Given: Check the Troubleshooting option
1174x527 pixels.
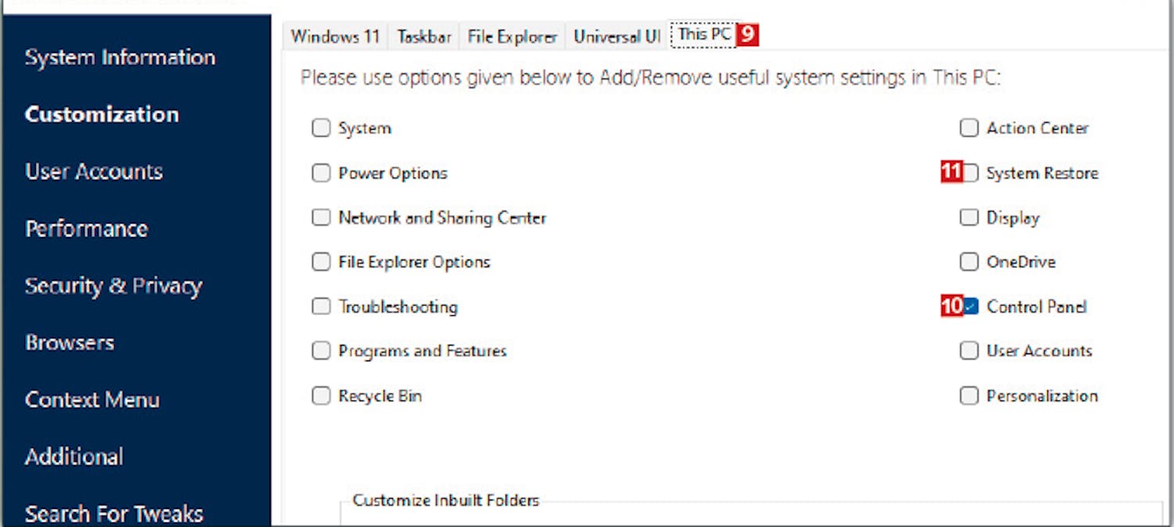Looking at the screenshot, I should click(x=321, y=307).
